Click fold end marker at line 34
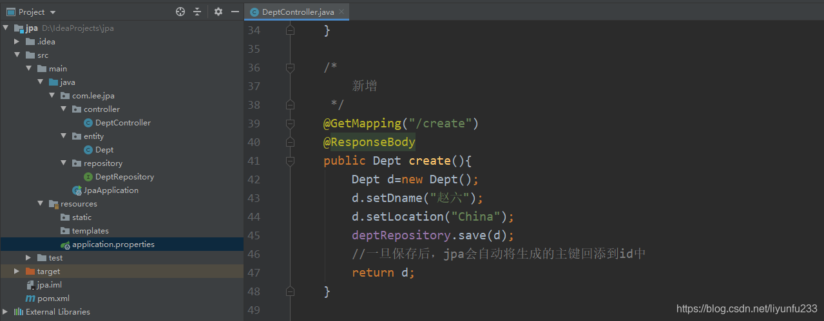Viewport: 824px width, 321px height. point(290,30)
